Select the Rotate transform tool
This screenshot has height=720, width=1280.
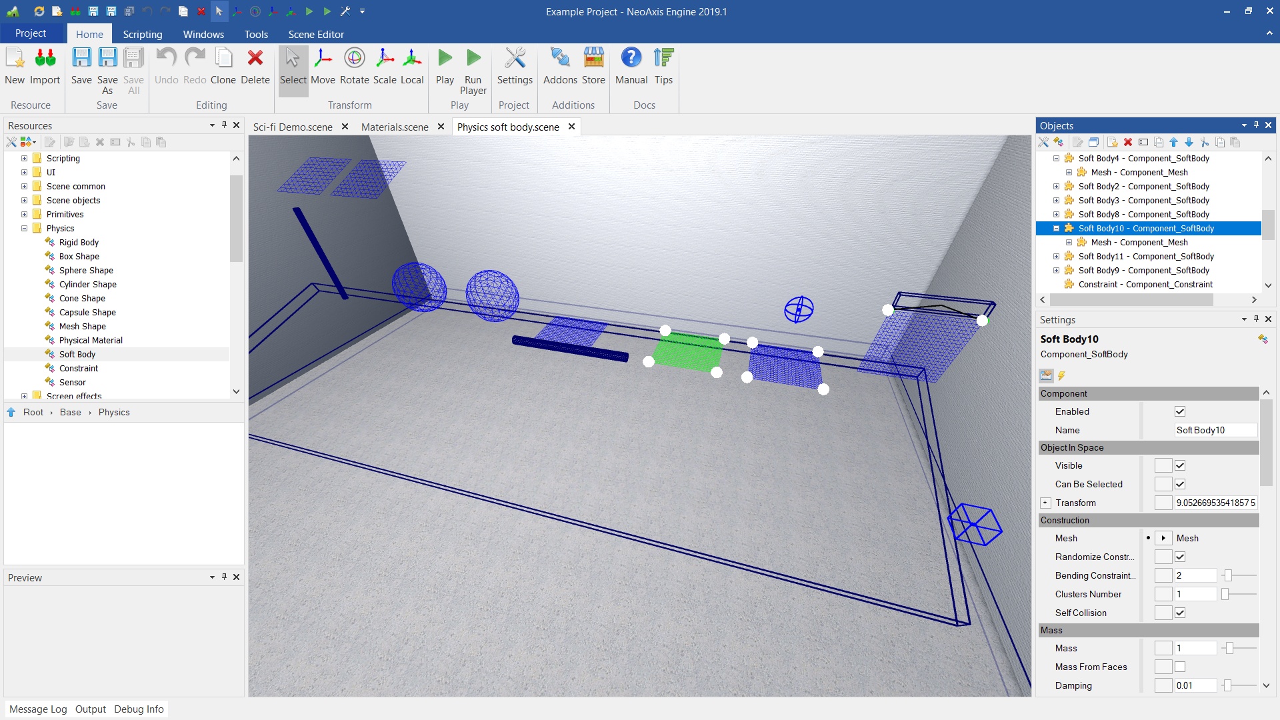click(354, 66)
